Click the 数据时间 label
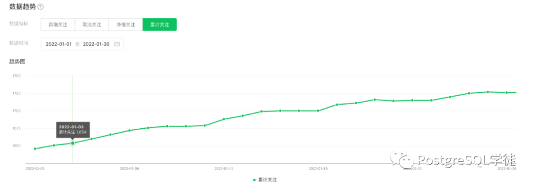Image resolution: width=533 pixels, height=185 pixels. pos(18,43)
